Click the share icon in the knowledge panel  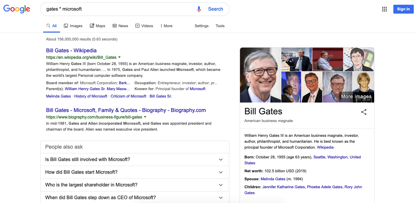point(364,112)
